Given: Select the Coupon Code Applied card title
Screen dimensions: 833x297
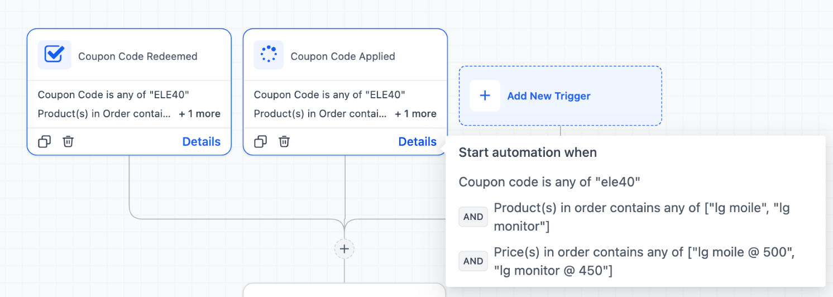Looking at the screenshot, I should point(342,56).
